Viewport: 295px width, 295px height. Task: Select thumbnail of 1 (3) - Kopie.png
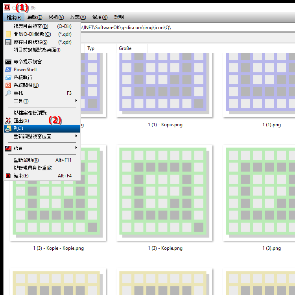coord(164,193)
